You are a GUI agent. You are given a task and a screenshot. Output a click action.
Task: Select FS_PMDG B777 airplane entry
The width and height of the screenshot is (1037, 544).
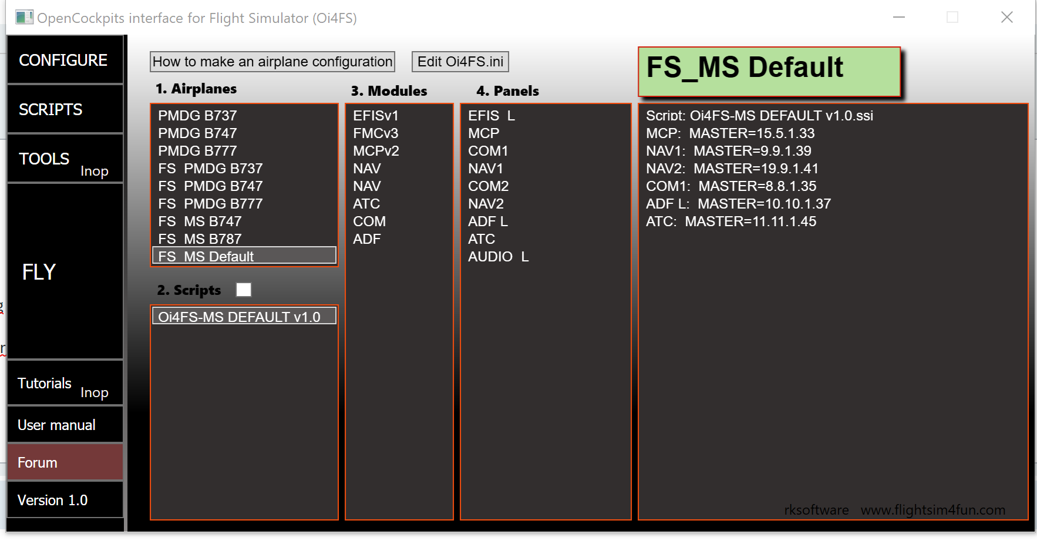(x=210, y=204)
